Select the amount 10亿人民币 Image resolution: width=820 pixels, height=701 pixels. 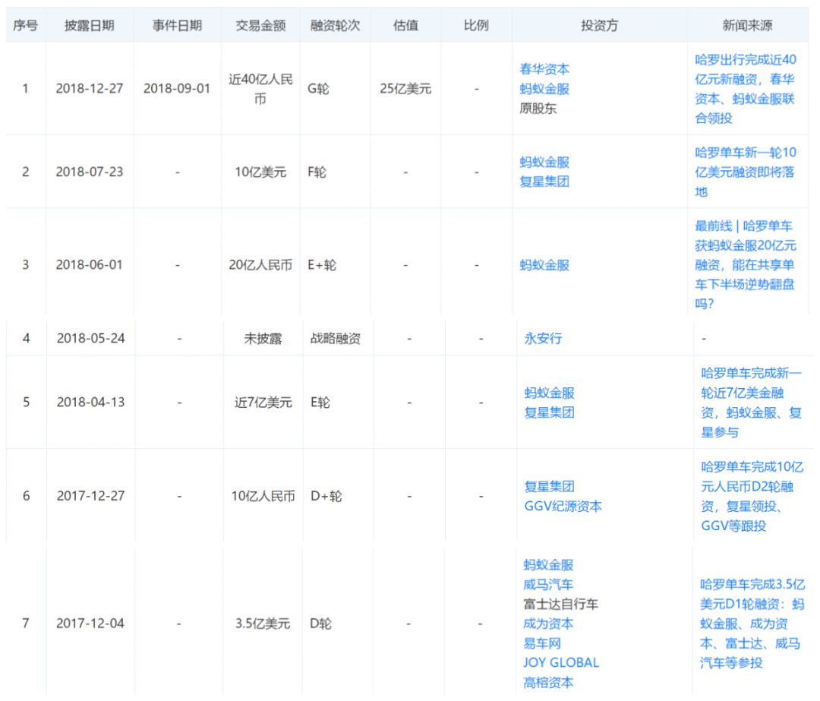263,496
